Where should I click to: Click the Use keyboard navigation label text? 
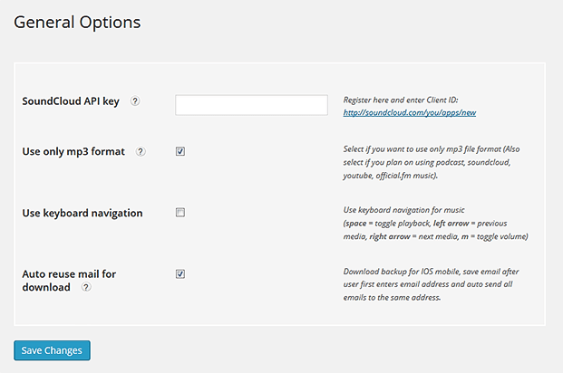[83, 214]
